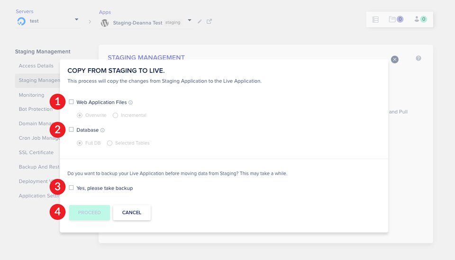Click the CANCEL button
Image resolution: width=455 pixels, height=260 pixels.
pos(132,213)
